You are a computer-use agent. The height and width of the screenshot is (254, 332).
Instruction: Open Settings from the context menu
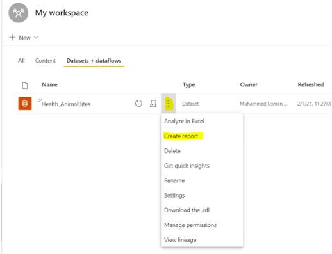coord(174,195)
